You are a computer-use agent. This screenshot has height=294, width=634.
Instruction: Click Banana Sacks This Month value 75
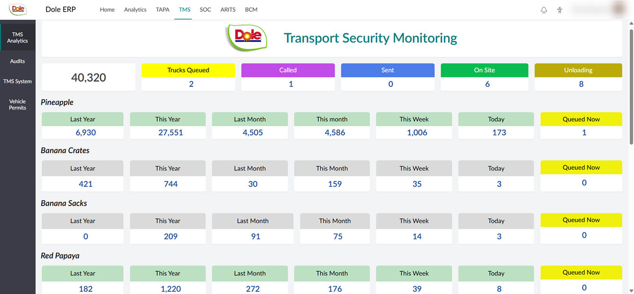[x=338, y=236]
